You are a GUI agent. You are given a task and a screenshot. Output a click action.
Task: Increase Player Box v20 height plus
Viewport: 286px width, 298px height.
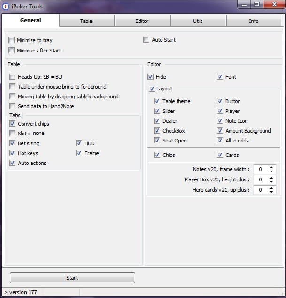(x=271, y=178)
